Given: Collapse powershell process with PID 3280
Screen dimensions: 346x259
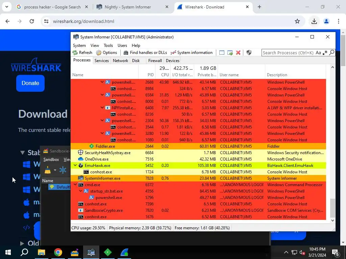Looking at the screenshot, I should coord(102,133).
